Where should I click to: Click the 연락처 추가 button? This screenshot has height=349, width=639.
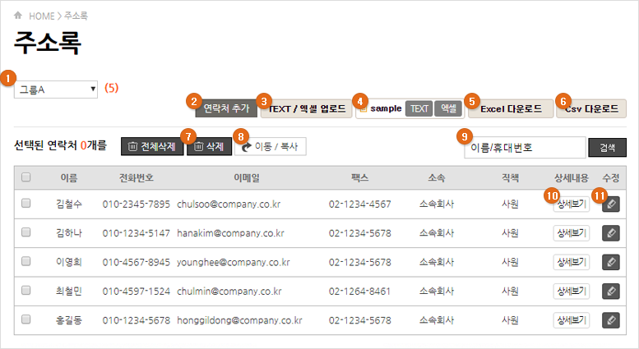pos(226,108)
